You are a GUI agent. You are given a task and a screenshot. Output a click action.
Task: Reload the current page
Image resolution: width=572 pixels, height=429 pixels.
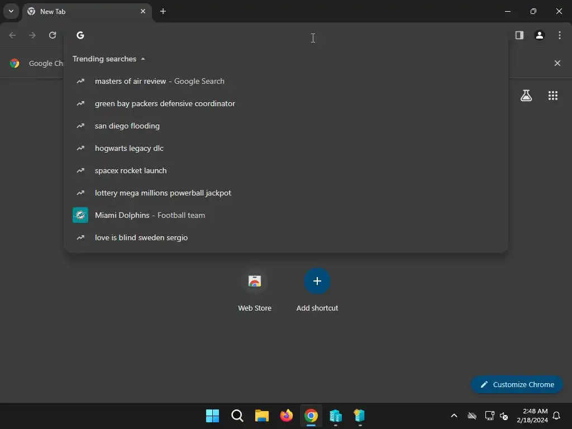click(x=53, y=35)
